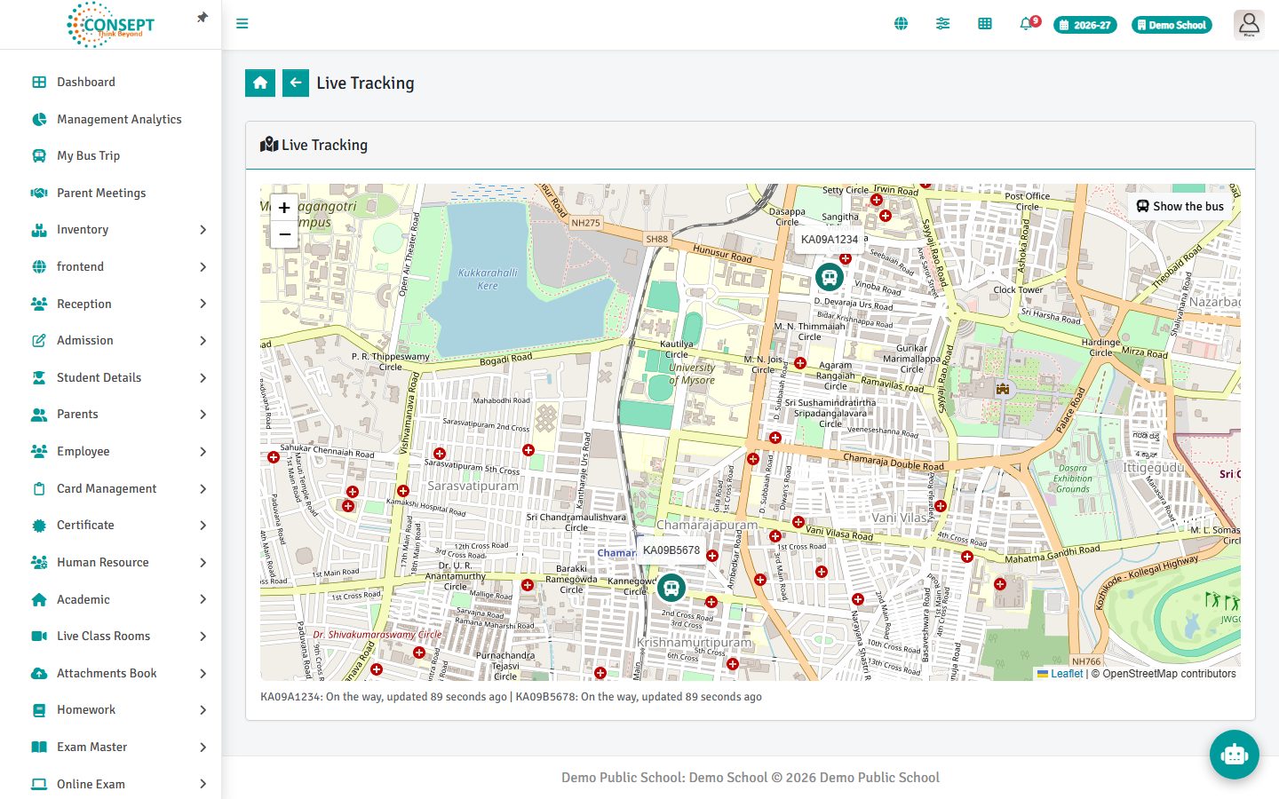This screenshot has height=799, width=1279.
Task: Click bus marker KA09B5678 on map
Action: [671, 587]
